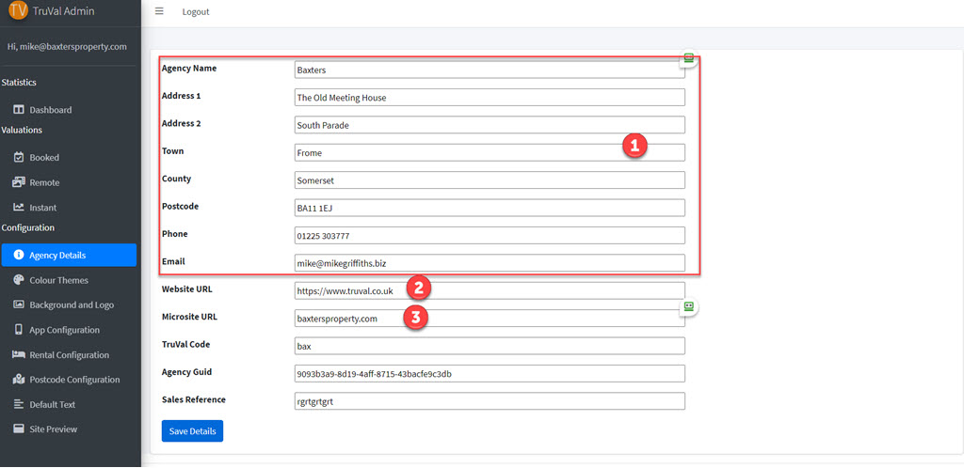Screen dimensions: 964x468
Task: Open Rental Configuration
Action: click(69, 355)
